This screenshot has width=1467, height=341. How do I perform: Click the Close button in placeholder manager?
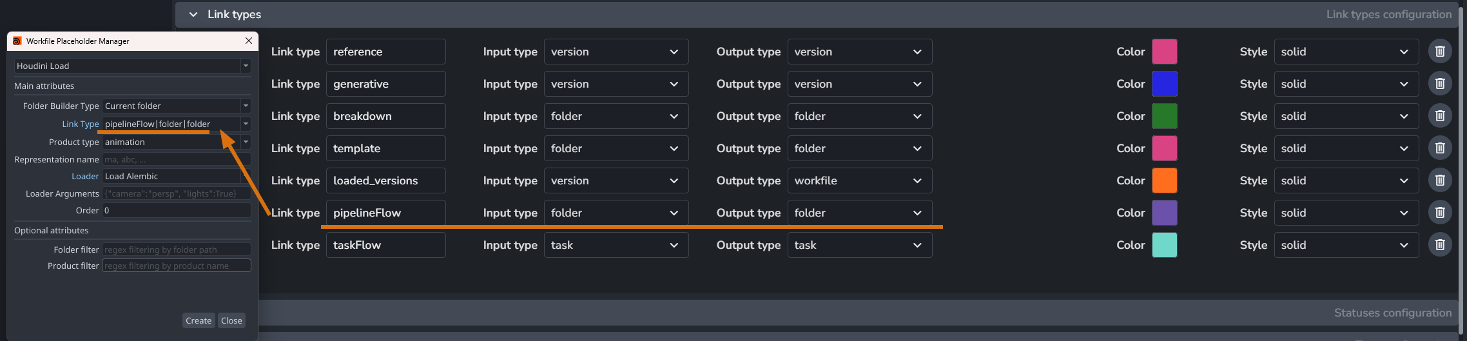231,320
